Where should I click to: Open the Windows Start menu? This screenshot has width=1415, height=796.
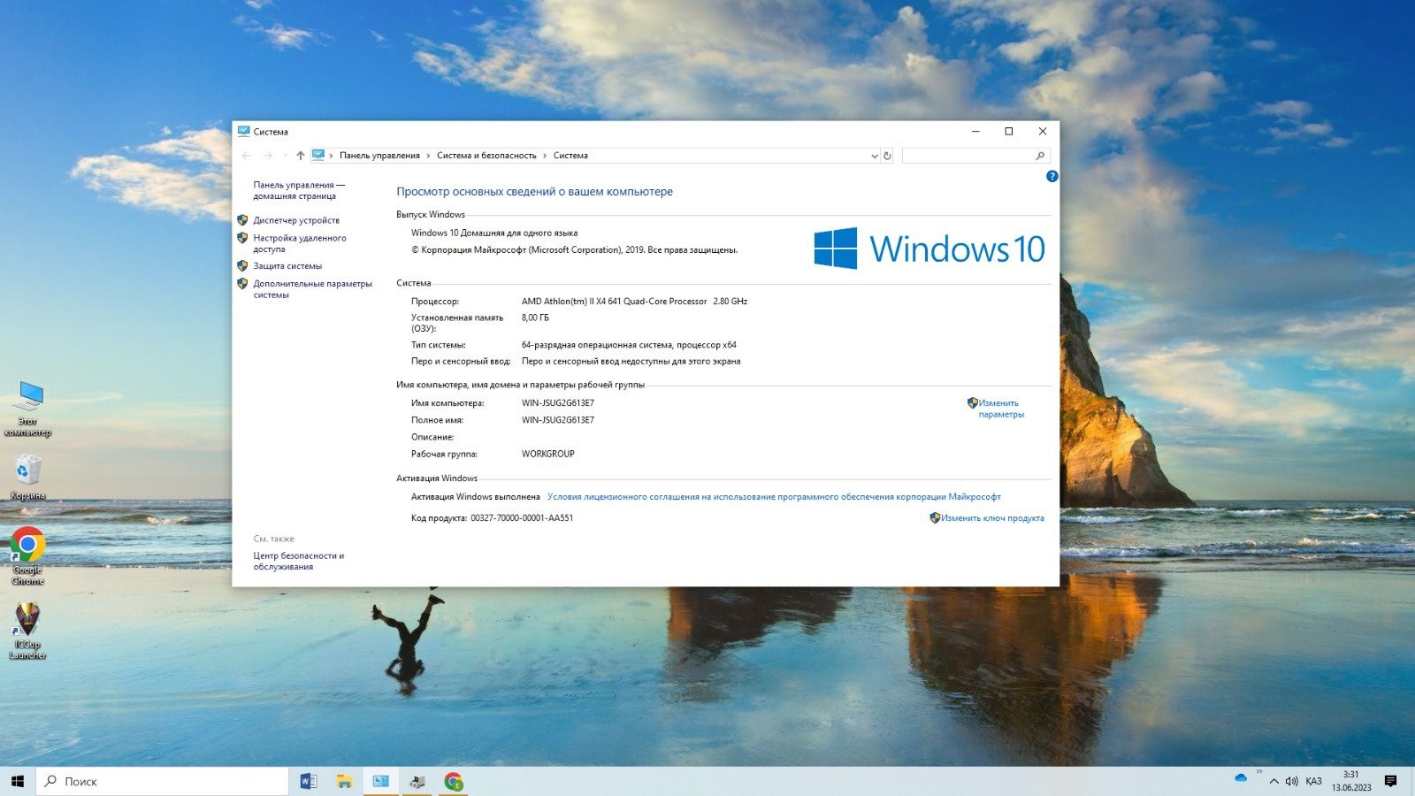click(18, 781)
